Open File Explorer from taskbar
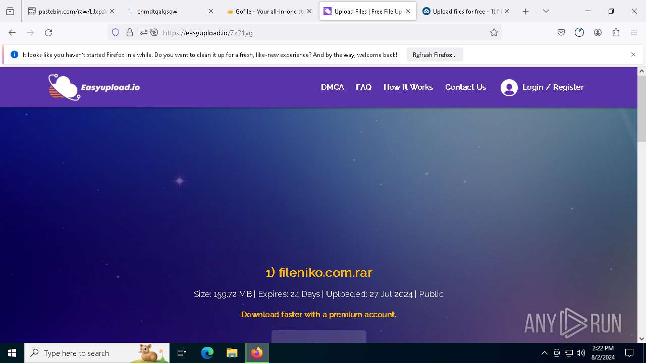Viewport: 646px width, 363px height. click(x=232, y=353)
